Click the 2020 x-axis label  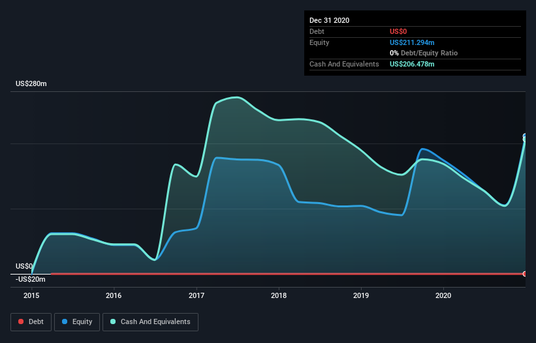tap(443, 295)
